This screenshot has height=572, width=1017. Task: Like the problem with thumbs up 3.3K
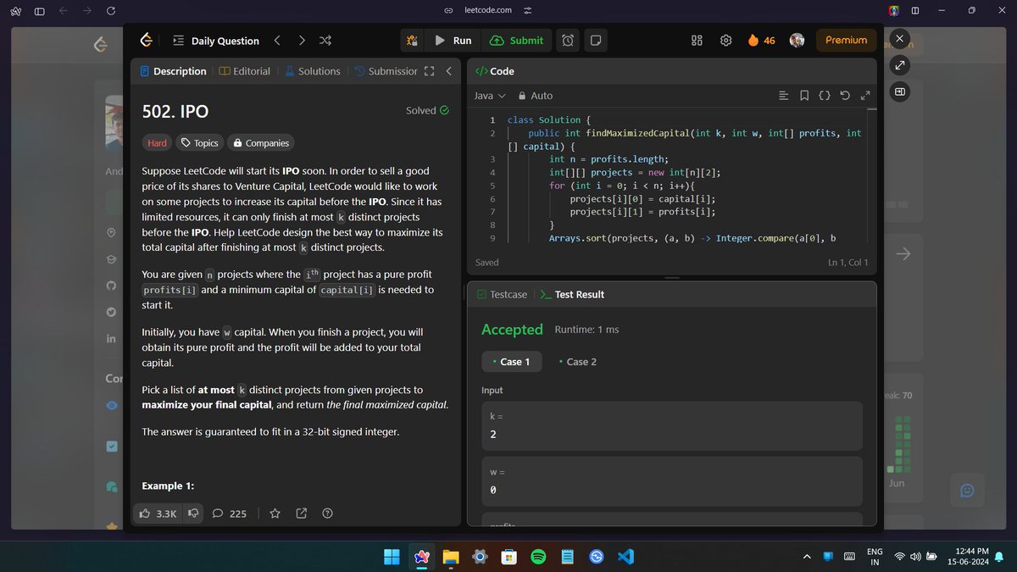[158, 513]
